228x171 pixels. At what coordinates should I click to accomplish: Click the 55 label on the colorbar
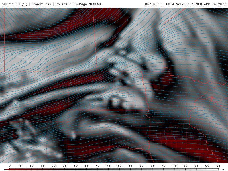pyautogui.click(x=131, y=166)
